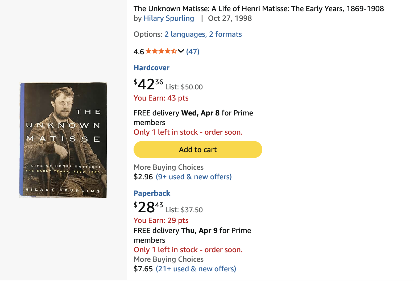
Task: Click the hardcover price $42.36
Action: (x=148, y=84)
